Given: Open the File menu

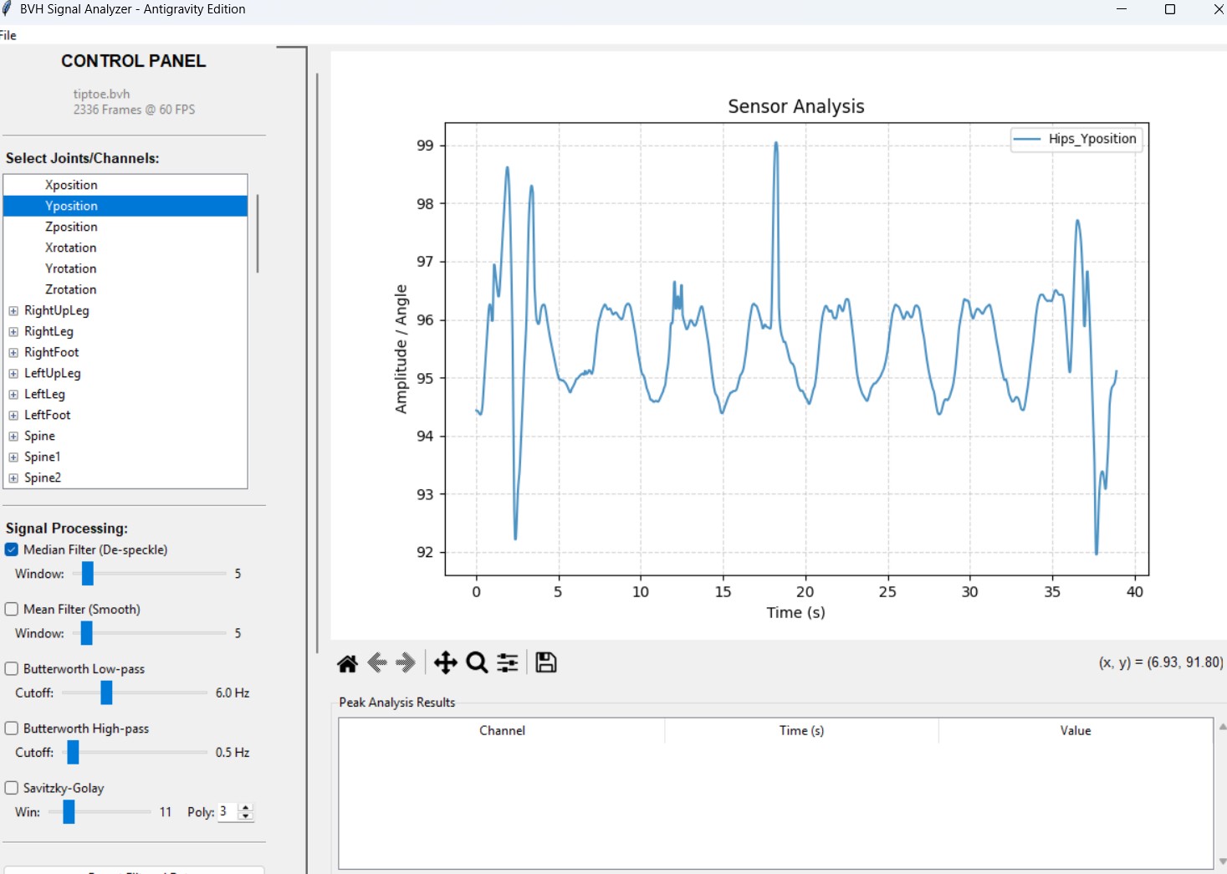Looking at the screenshot, I should click(8, 35).
